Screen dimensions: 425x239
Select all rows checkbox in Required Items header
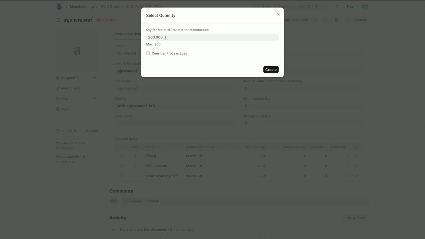(122, 147)
